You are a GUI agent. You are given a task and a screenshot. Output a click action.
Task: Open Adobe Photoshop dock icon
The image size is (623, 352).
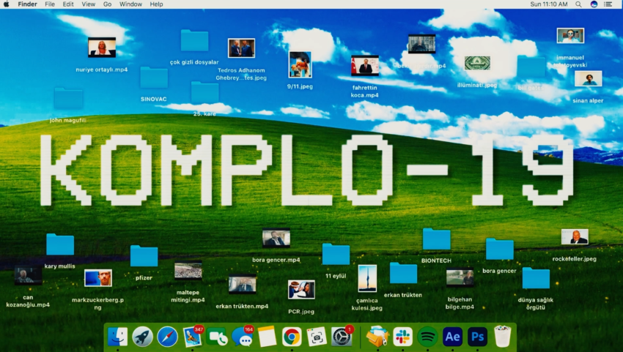(477, 337)
